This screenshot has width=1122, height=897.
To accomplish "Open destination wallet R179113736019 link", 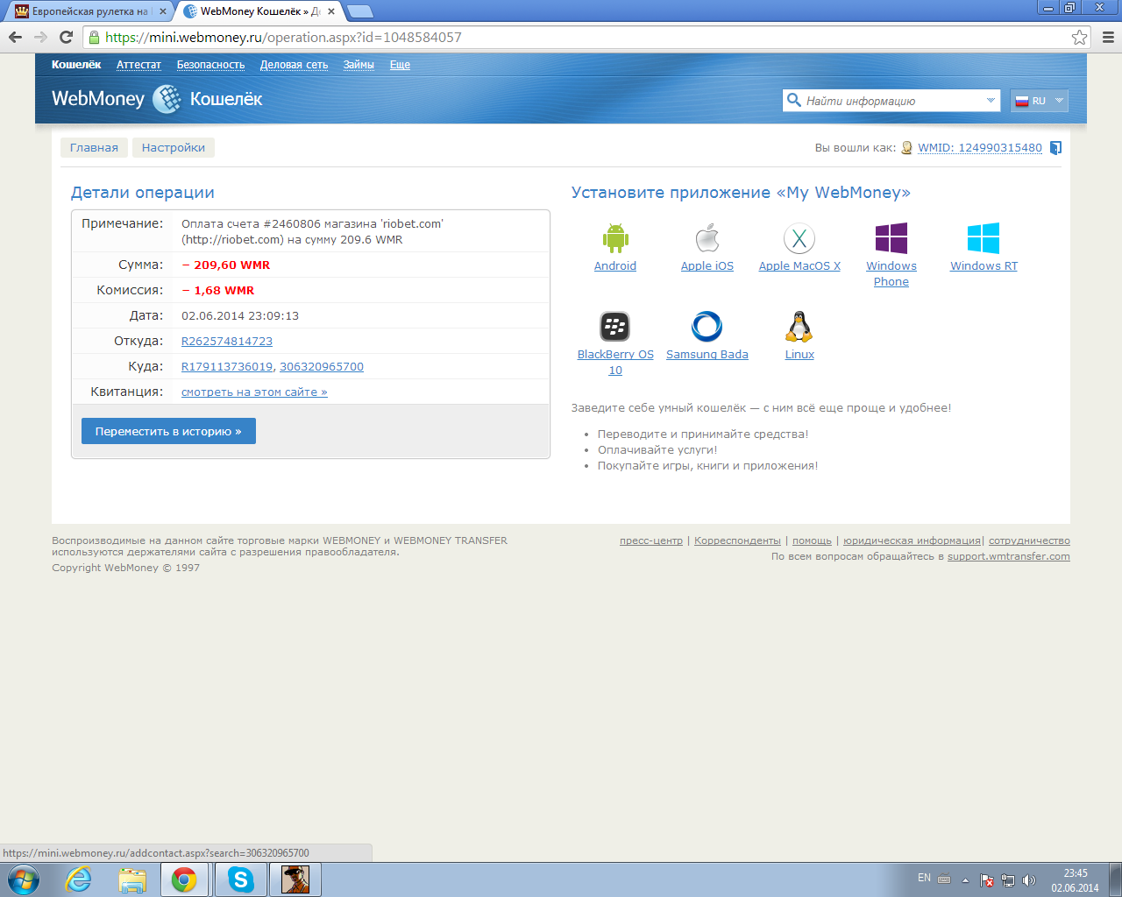I will 227,367.
